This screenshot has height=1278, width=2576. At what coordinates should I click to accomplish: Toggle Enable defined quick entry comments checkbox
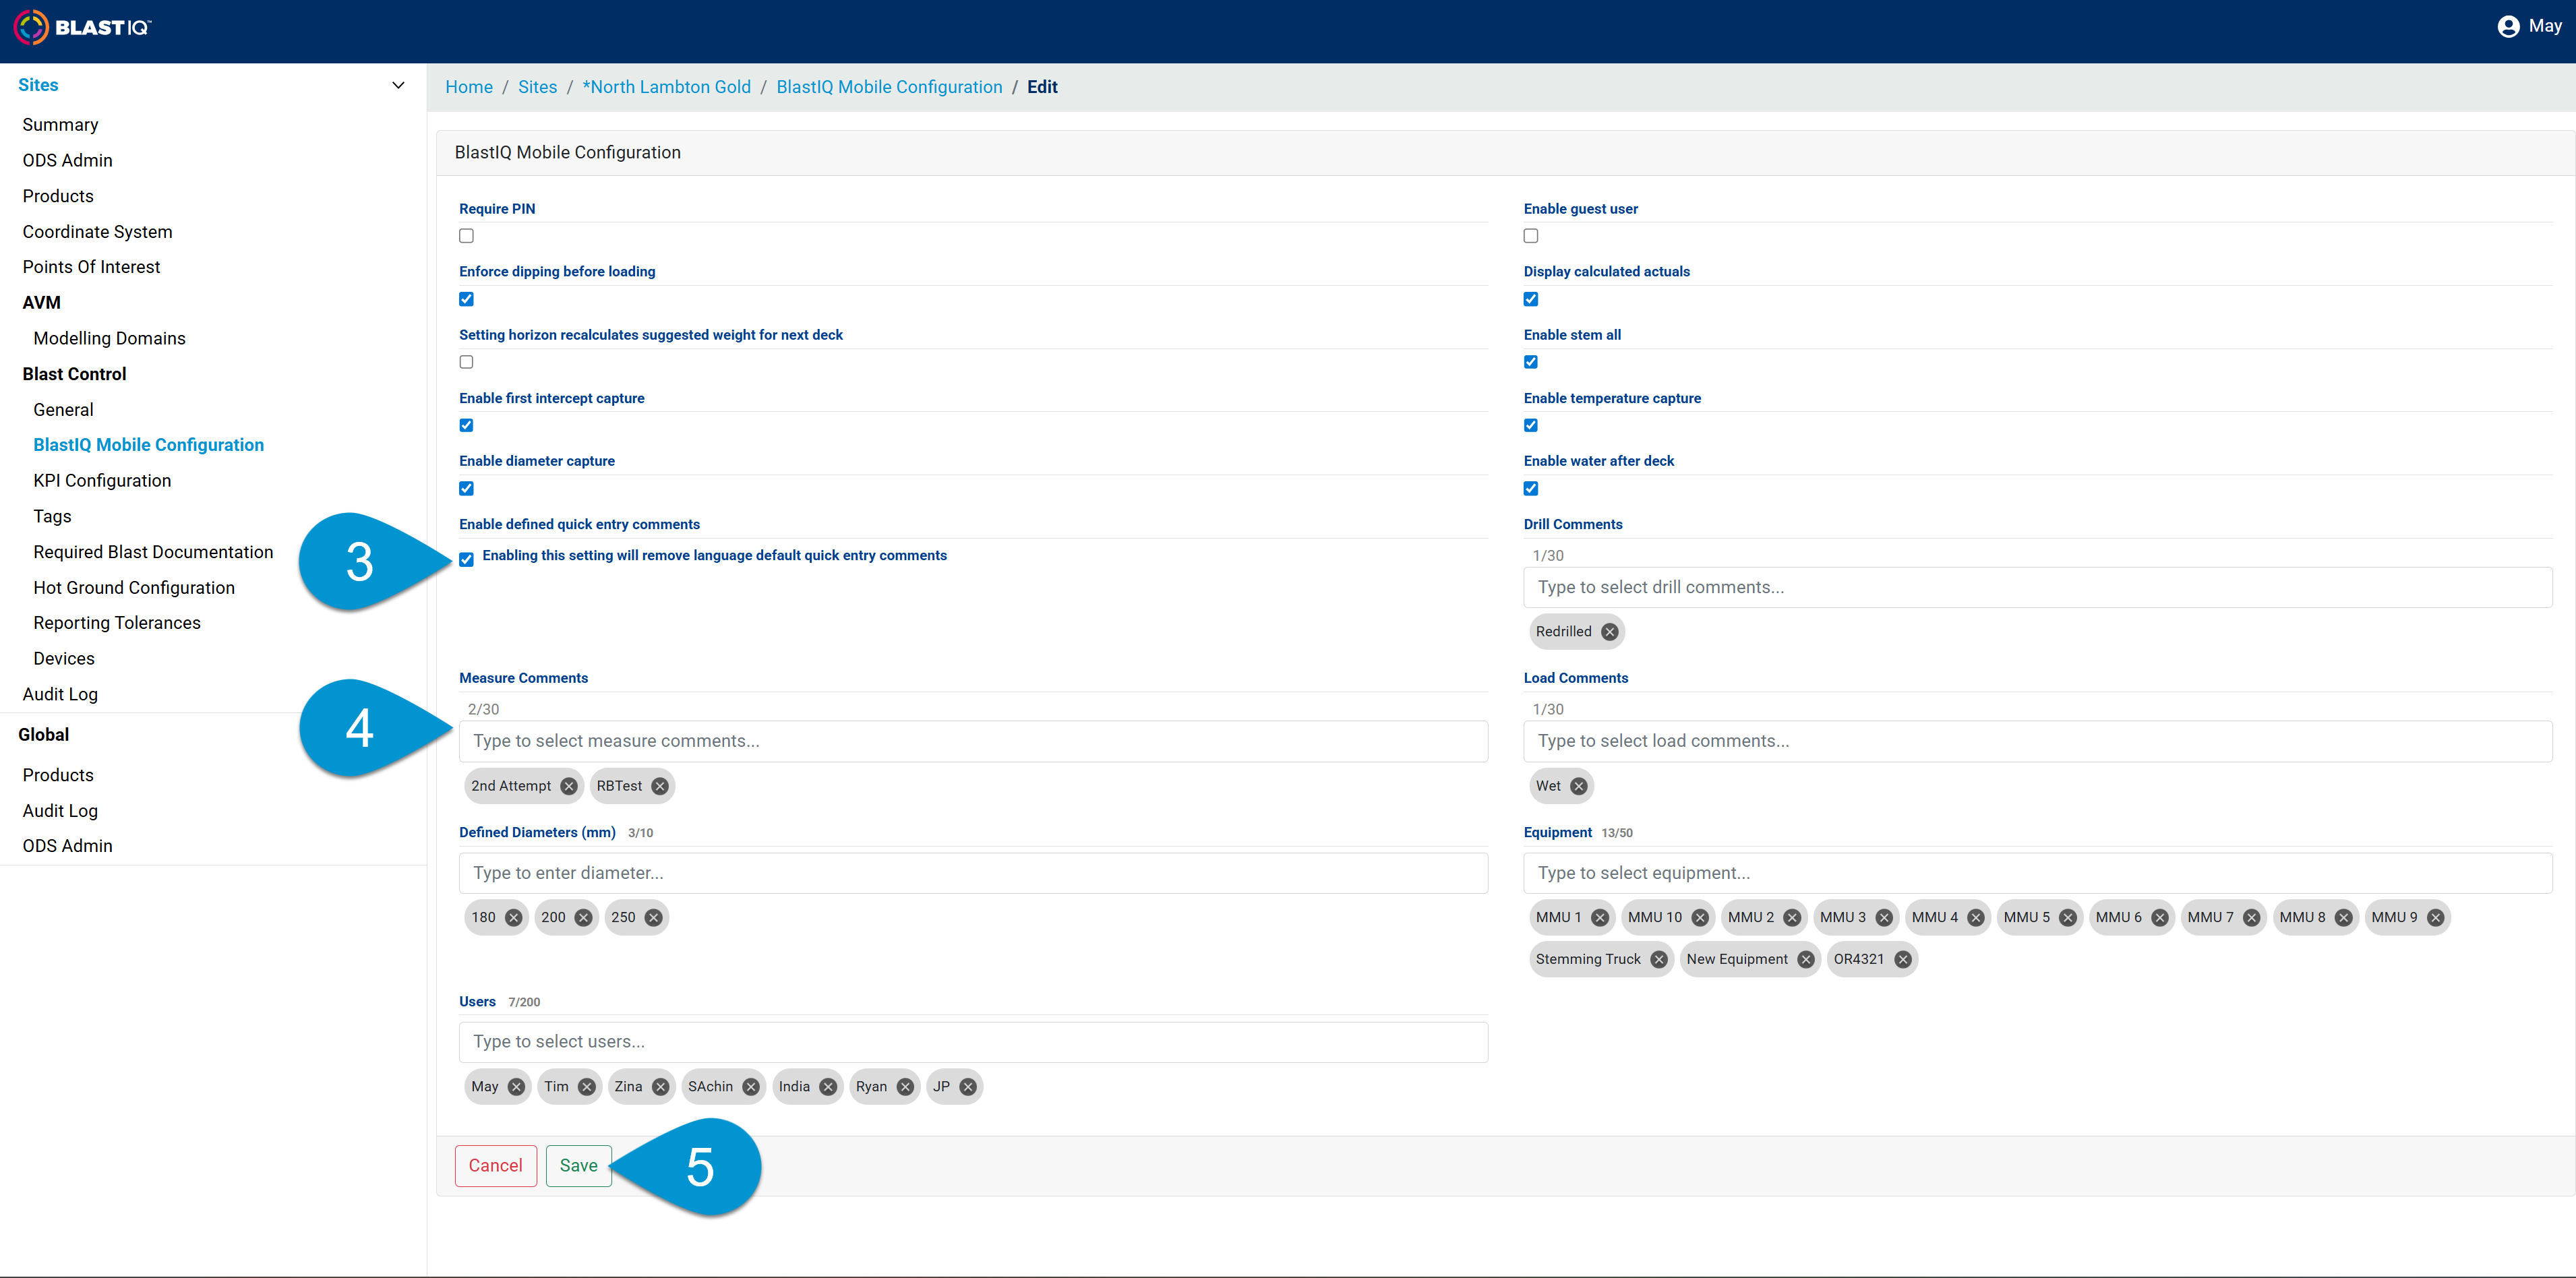466,560
